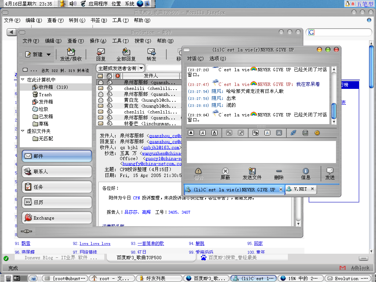
Task: Switch to the 日历 calendar view
Action: [57, 202]
